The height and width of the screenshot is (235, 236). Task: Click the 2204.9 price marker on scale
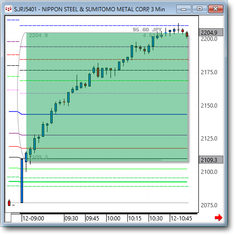211,32
